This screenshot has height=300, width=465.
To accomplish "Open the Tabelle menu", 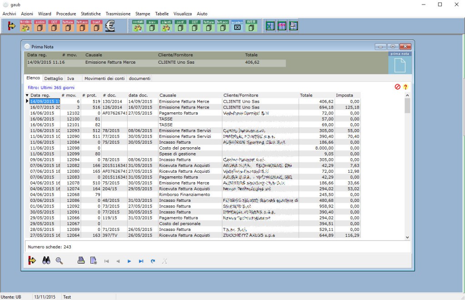I will (x=162, y=14).
